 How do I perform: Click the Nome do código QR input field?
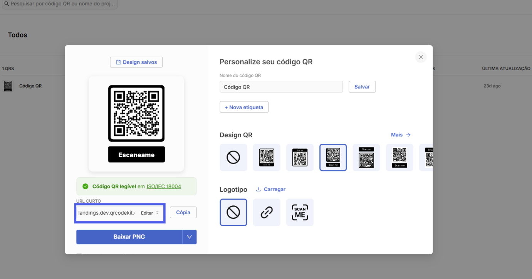pyautogui.click(x=281, y=87)
